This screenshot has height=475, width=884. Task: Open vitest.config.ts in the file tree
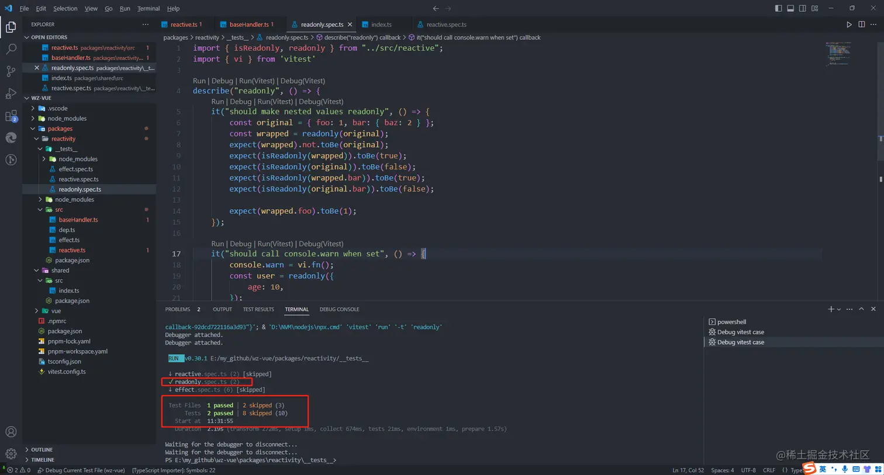coord(67,372)
